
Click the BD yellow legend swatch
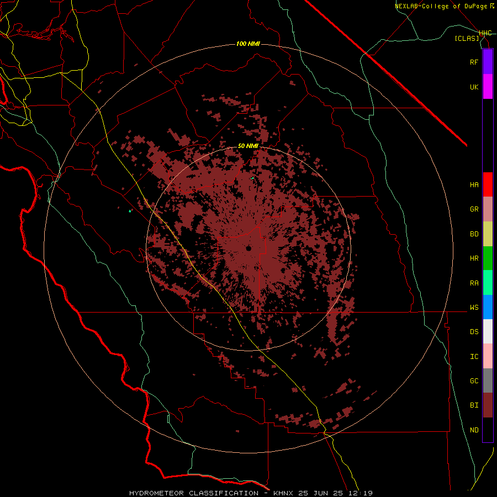[x=488, y=234]
